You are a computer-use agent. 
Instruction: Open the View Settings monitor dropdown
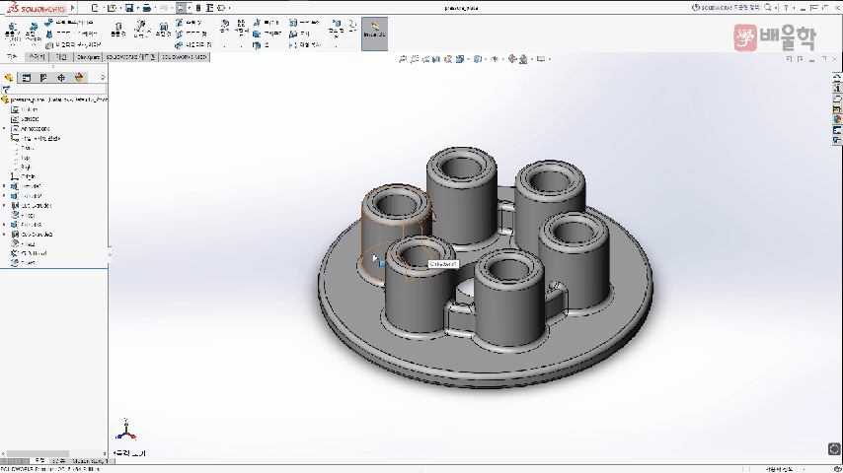[x=542, y=59]
